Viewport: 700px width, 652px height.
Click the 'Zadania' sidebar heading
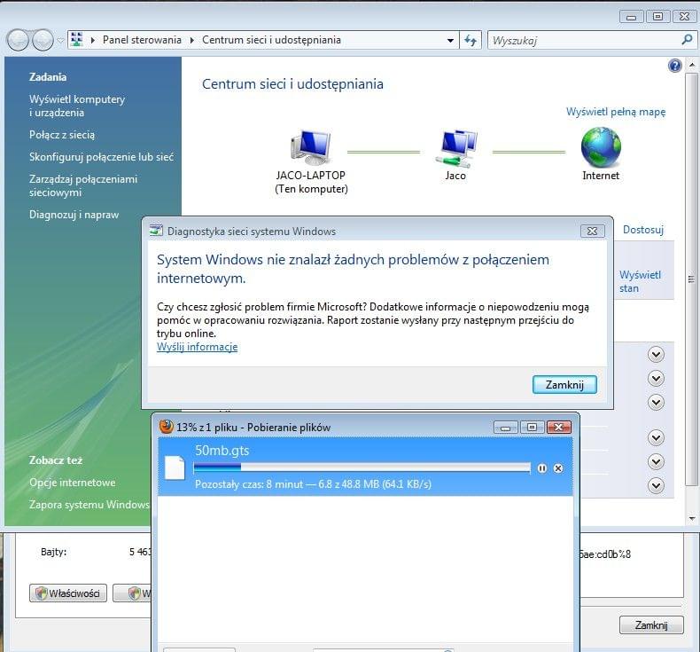click(x=48, y=77)
